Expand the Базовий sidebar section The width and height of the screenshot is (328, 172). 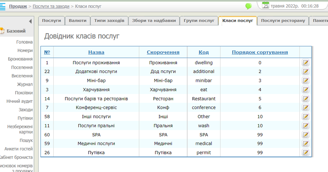click(16, 31)
